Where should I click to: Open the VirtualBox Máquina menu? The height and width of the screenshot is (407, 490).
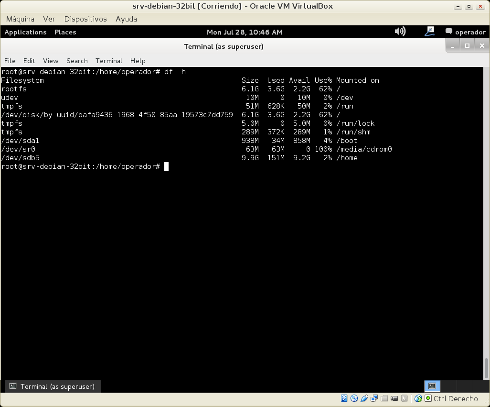pos(20,19)
